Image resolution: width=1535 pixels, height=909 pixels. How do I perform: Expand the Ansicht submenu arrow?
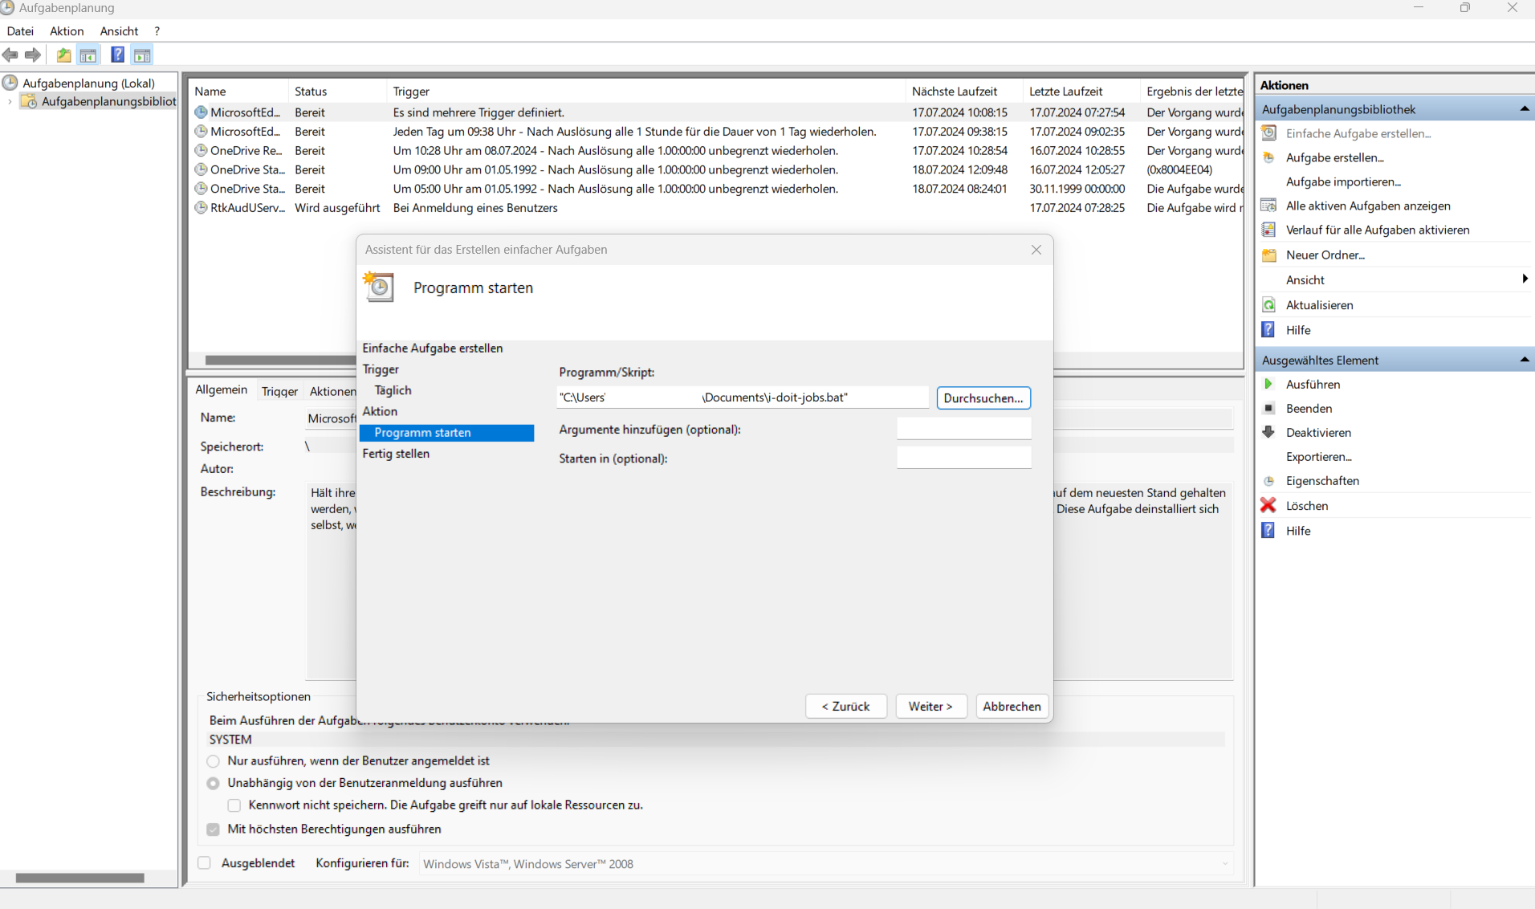tap(1524, 279)
